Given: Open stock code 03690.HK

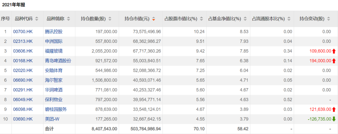Looking at the screenshot, I should 23,119.
